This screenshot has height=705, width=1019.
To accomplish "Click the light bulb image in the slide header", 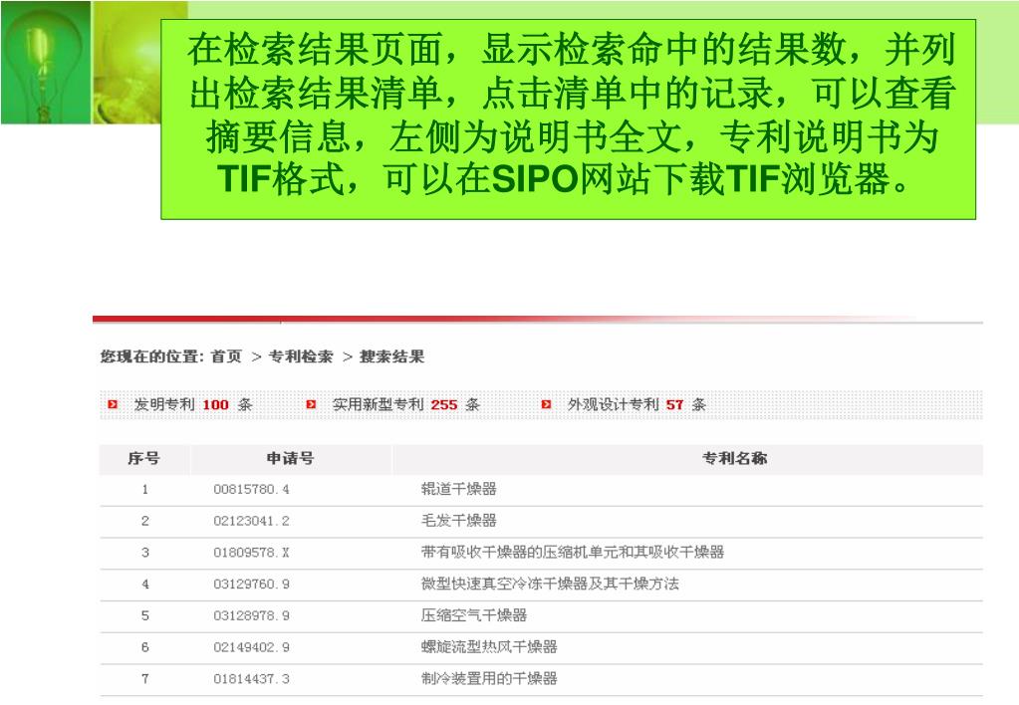I will pos(46,63).
